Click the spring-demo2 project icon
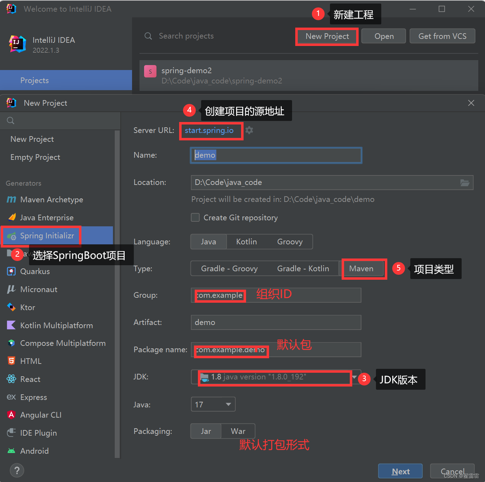The height and width of the screenshot is (482, 485). click(x=150, y=71)
